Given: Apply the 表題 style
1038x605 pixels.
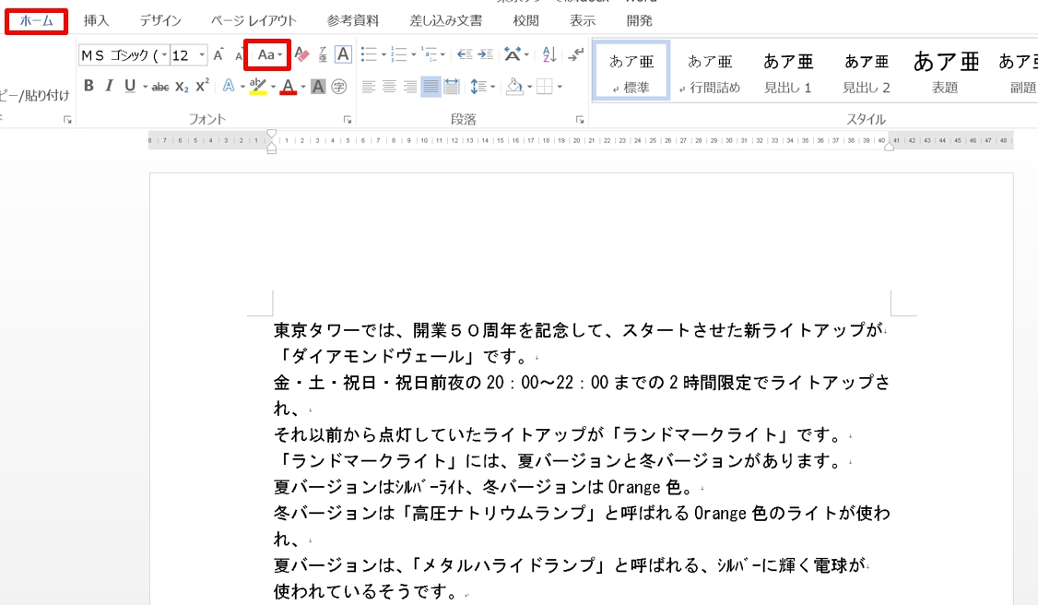Looking at the screenshot, I should click(x=945, y=72).
